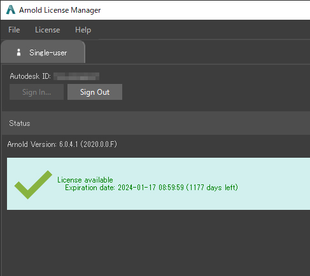Click the Autodesk ID label
The width and height of the screenshot is (310, 276).
[30, 76]
